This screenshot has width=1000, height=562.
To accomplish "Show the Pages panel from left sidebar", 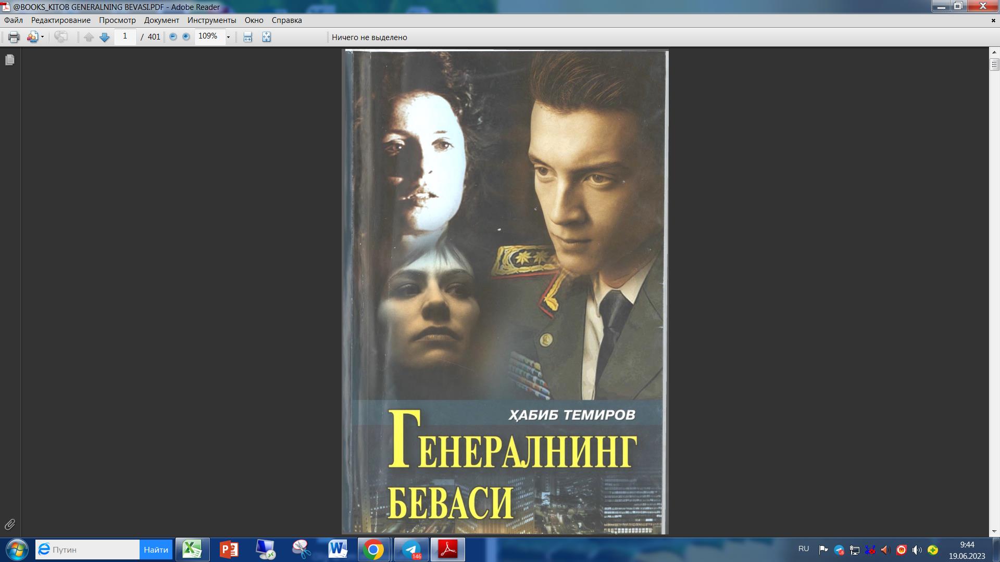I will (10, 60).
